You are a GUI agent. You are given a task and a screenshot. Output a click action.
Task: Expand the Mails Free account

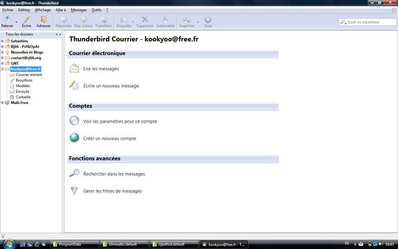click(2, 103)
